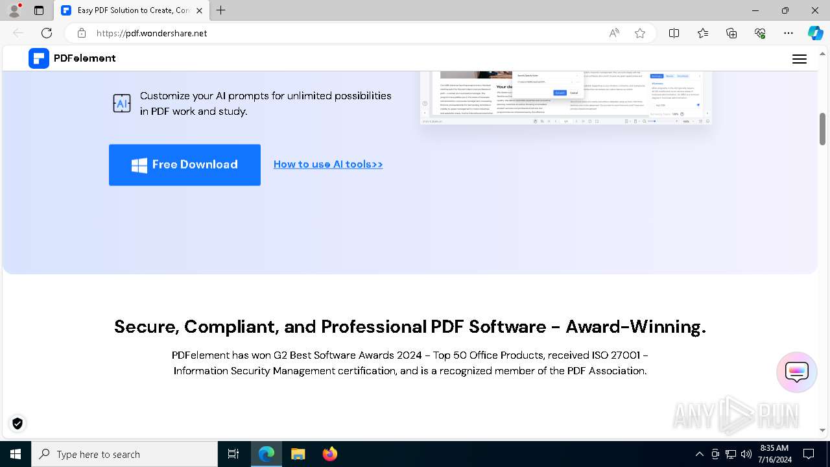Screen dimensions: 830x467
Task: Open the hamburger menu on PDFelement site
Action: coord(800,59)
